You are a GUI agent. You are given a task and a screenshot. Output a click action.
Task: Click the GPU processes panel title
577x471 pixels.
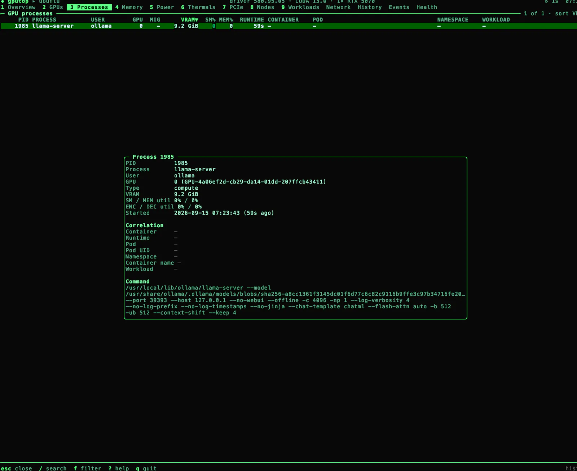pyautogui.click(x=30, y=13)
